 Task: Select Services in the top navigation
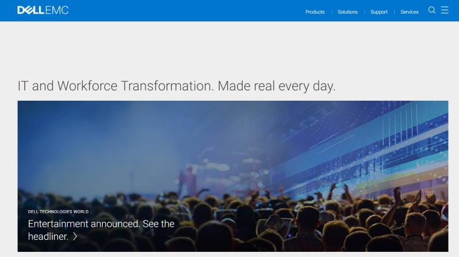pyautogui.click(x=410, y=12)
